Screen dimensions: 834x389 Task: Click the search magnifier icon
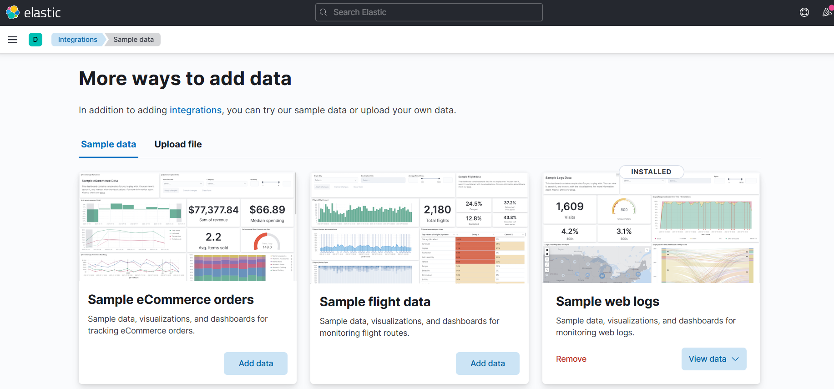pyautogui.click(x=323, y=12)
